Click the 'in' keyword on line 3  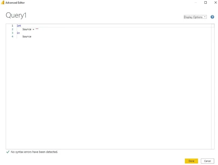[x=18, y=33]
